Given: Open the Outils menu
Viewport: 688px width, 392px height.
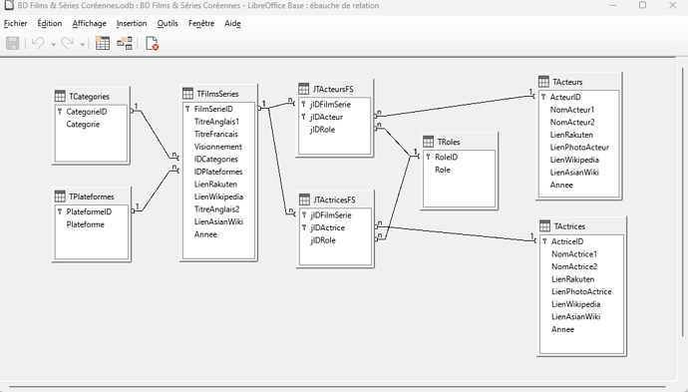Looking at the screenshot, I should pos(168,23).
